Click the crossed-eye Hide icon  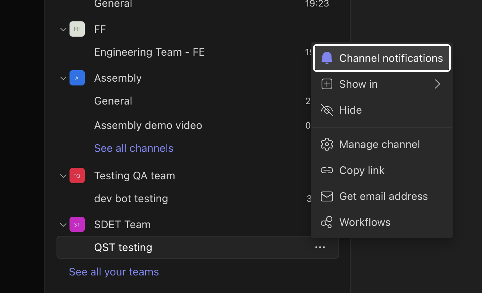(x=327, y=110)
